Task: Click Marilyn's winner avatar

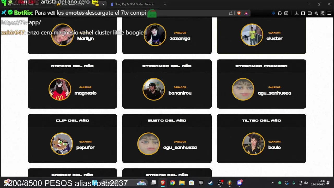Action: coord(62,35)
